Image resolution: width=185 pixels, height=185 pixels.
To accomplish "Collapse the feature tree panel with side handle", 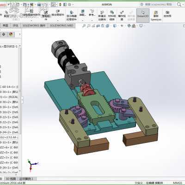I will tap(22, 99).
